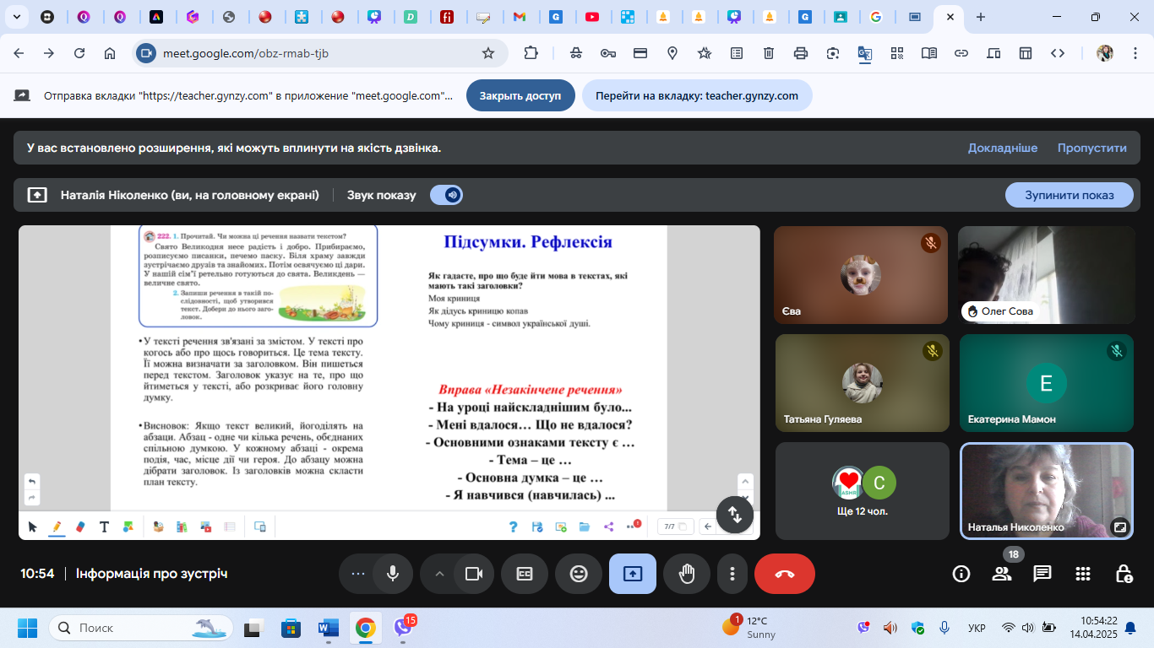Click the Зупинити показ button
Viewport: 1154px width, 648px height.
tap(1069, 195)
